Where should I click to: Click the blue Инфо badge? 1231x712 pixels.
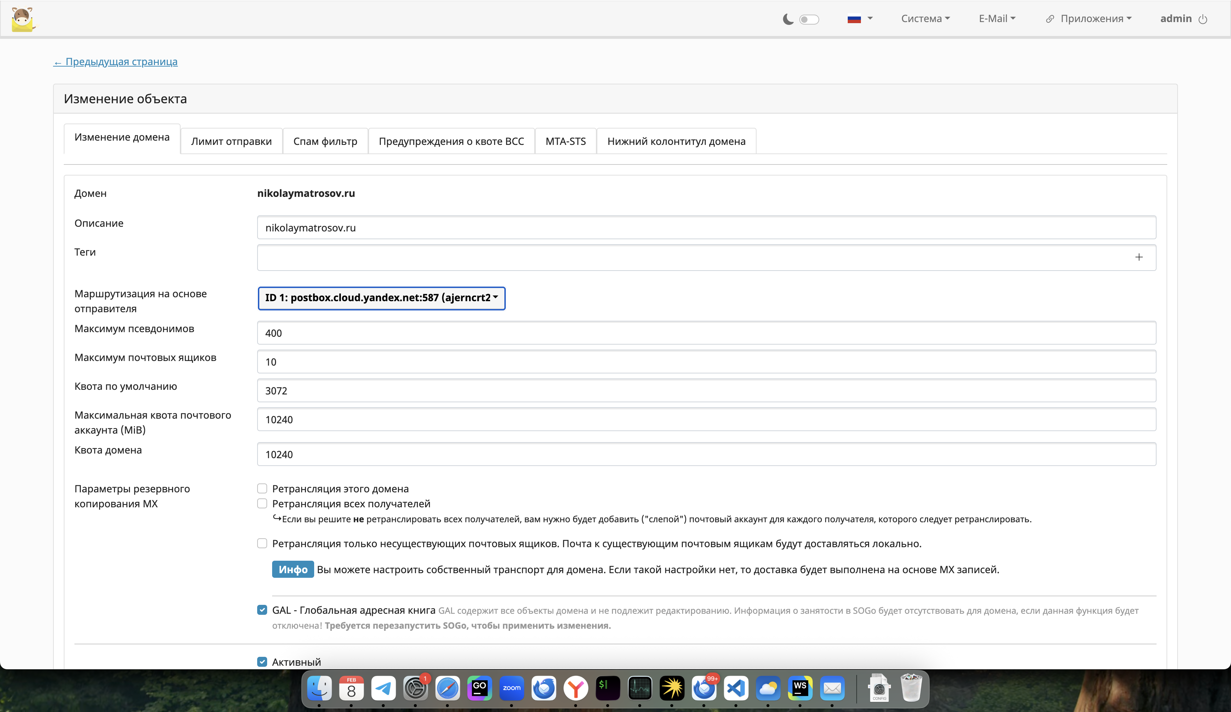292,569
